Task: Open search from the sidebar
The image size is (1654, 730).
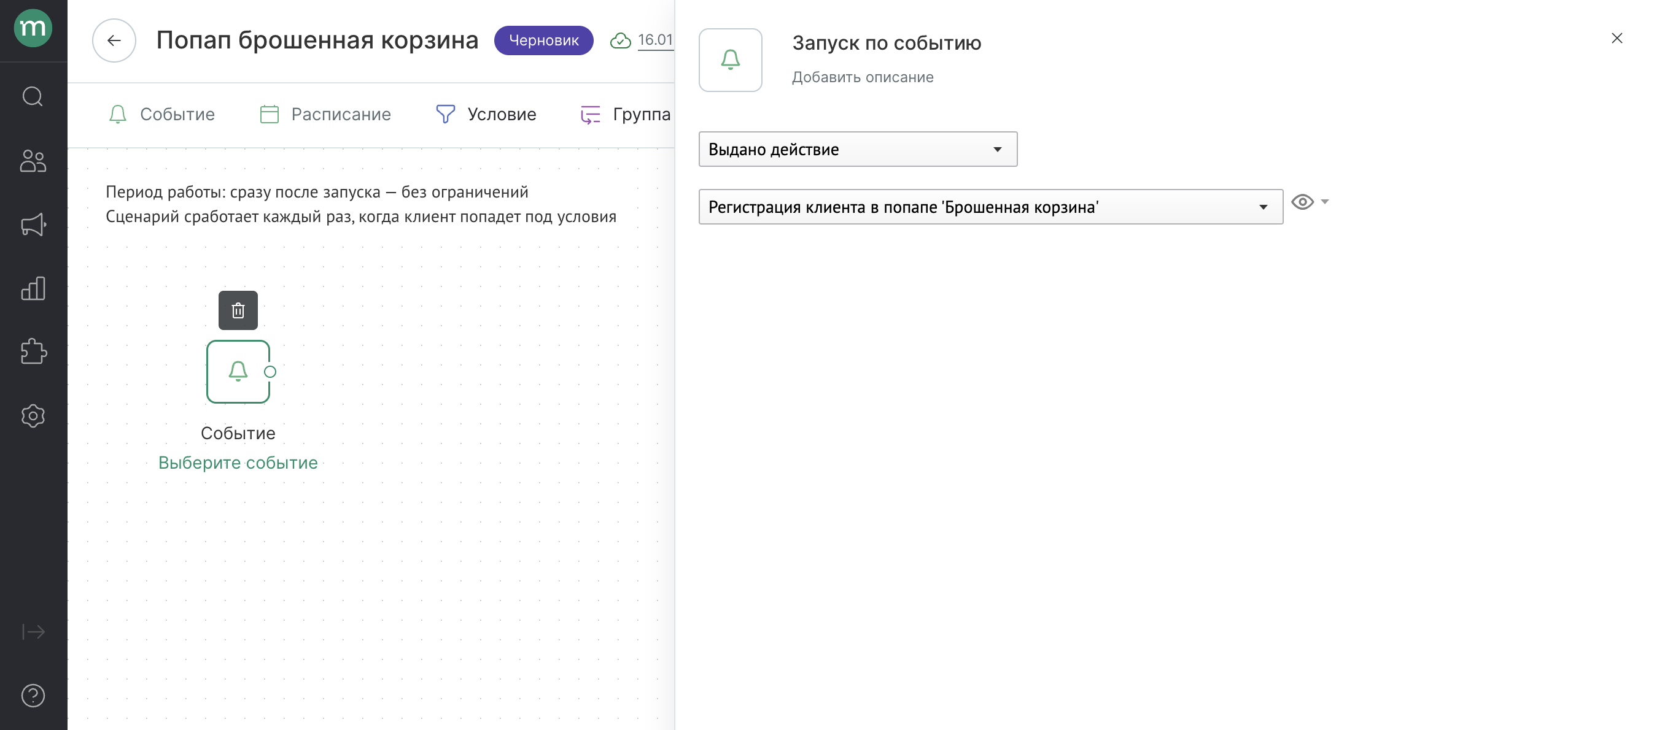Action: pos(33,97)
